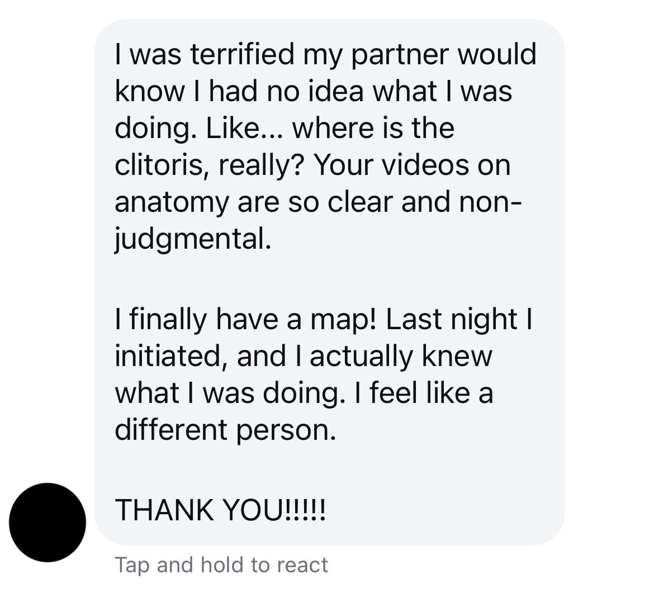
Task: Click the words "different person."
Action: point(226,430)
